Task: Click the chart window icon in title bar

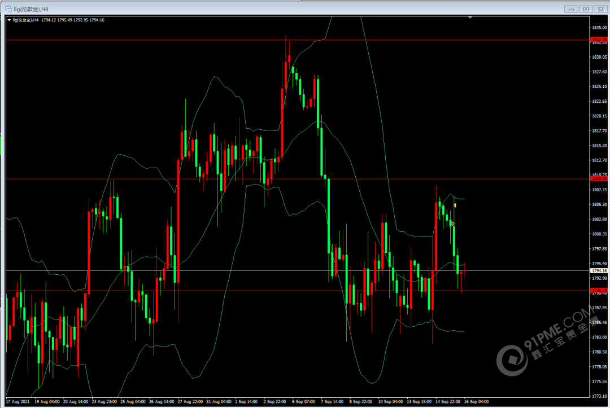Action: (8, 9)
